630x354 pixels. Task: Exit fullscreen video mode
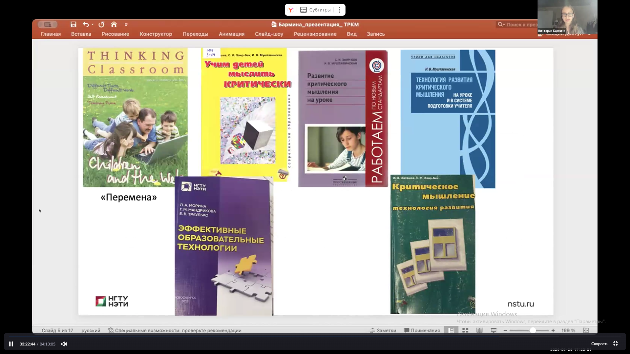(x=616, y=344)
